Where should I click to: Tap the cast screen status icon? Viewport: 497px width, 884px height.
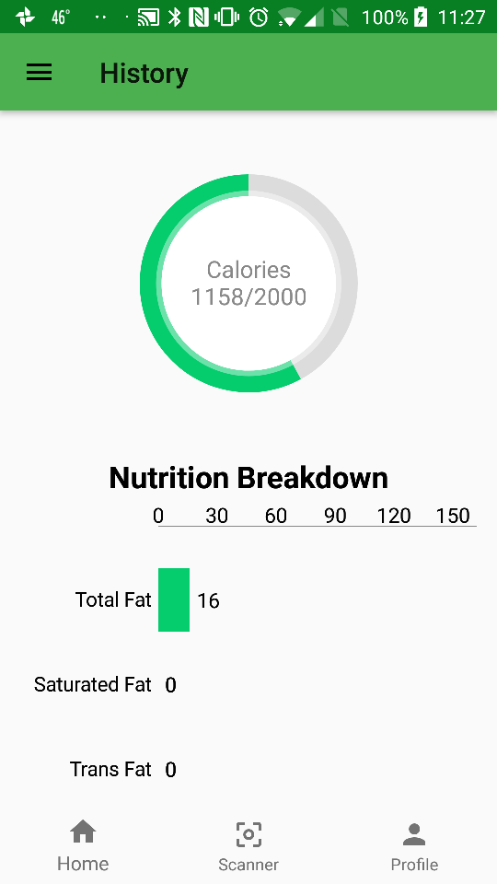click(x=149, y=17)
